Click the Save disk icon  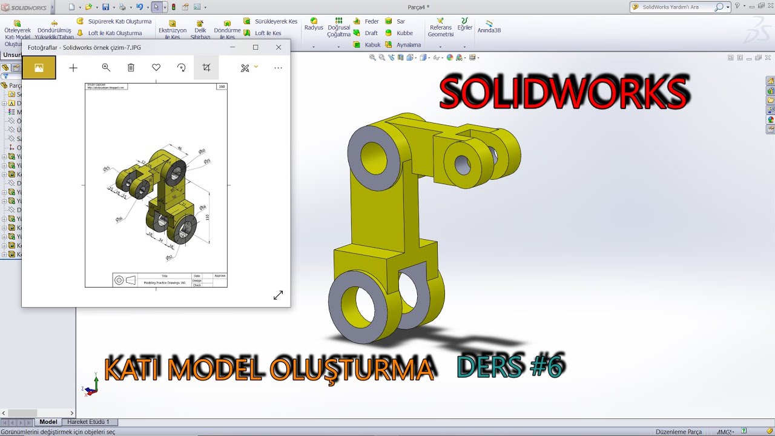pos(105,7)
